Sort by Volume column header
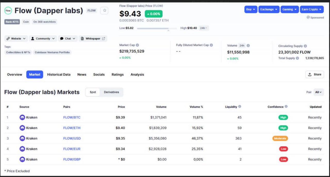The image size is (330, 177). (x=161, y=107)
